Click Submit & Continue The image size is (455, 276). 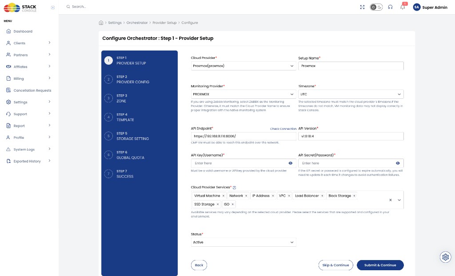click(x=380, y=265)
